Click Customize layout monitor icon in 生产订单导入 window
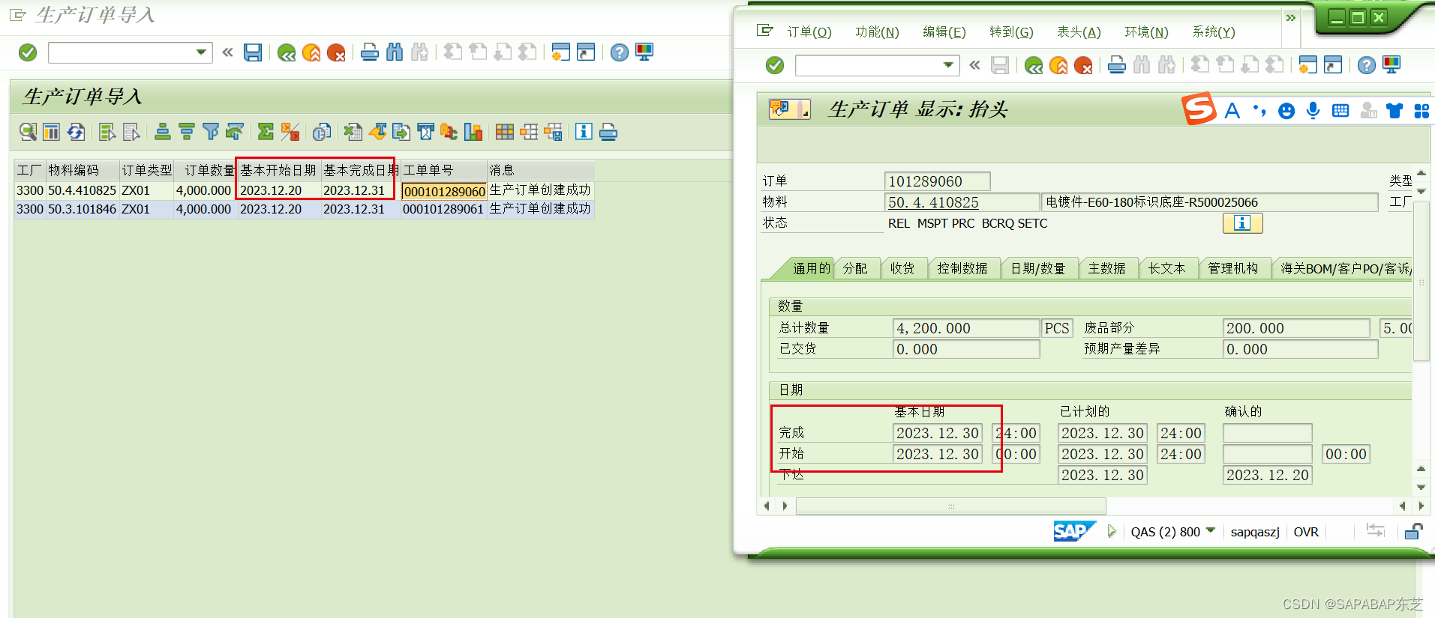This screenshot has height=618, width=1435. (644, 52)
